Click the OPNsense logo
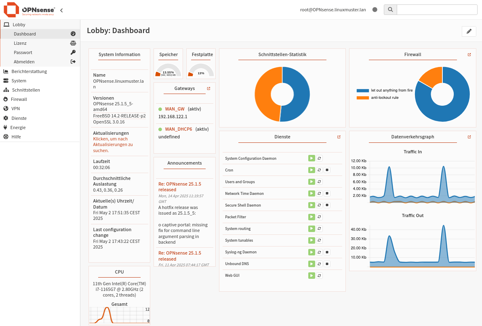The width and height of the screenshot is (482, 326). 29,10
